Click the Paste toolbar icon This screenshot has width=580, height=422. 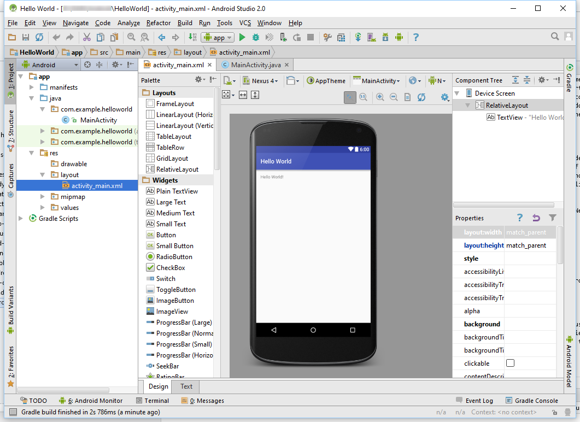114,37
